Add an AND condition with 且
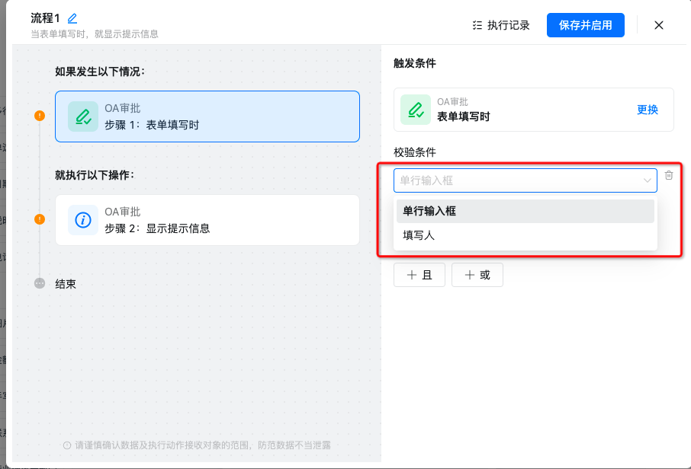Viewport: 691px width, 469px height. coord(419,276)
